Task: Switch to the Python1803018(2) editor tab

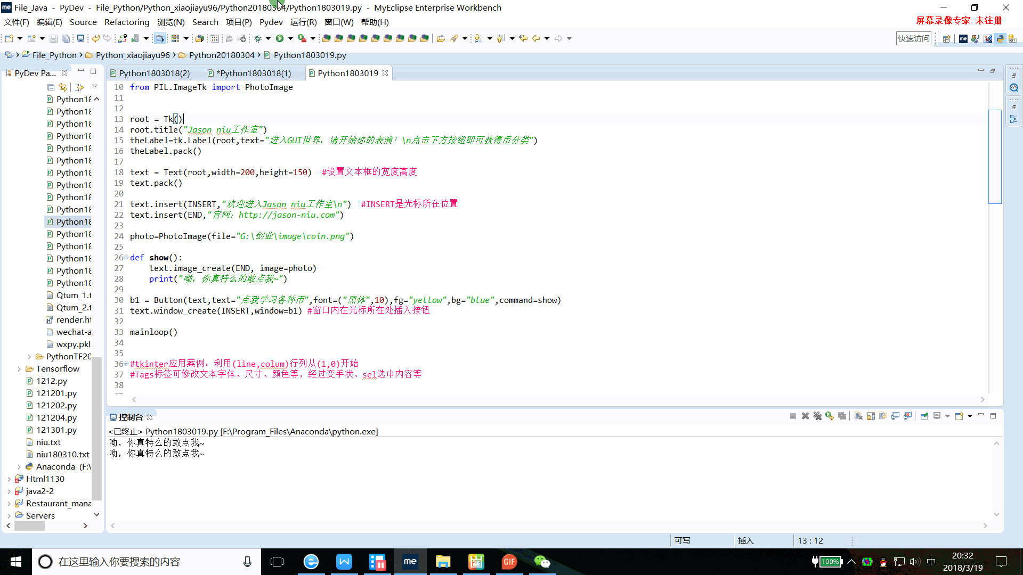Action: coord(154,73)
